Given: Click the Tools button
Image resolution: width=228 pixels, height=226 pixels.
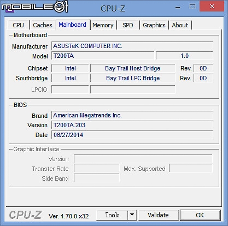Looking at the screenshot, I should [x=112, y=215].
